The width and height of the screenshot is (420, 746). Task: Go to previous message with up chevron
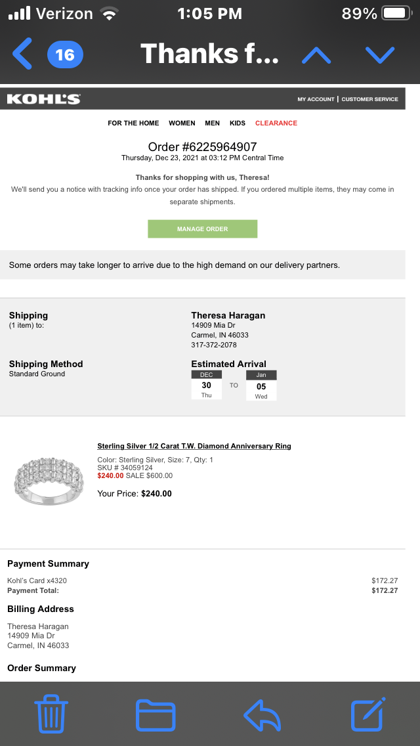[x=316, y=55]
